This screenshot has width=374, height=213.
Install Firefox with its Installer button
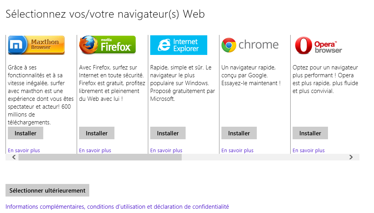click(x=97, y=133)
